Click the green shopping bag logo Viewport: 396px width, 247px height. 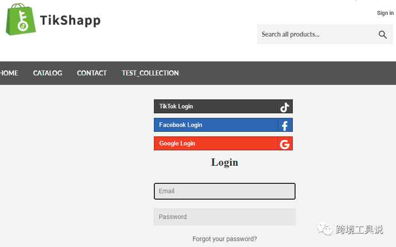tap(21, 19)
